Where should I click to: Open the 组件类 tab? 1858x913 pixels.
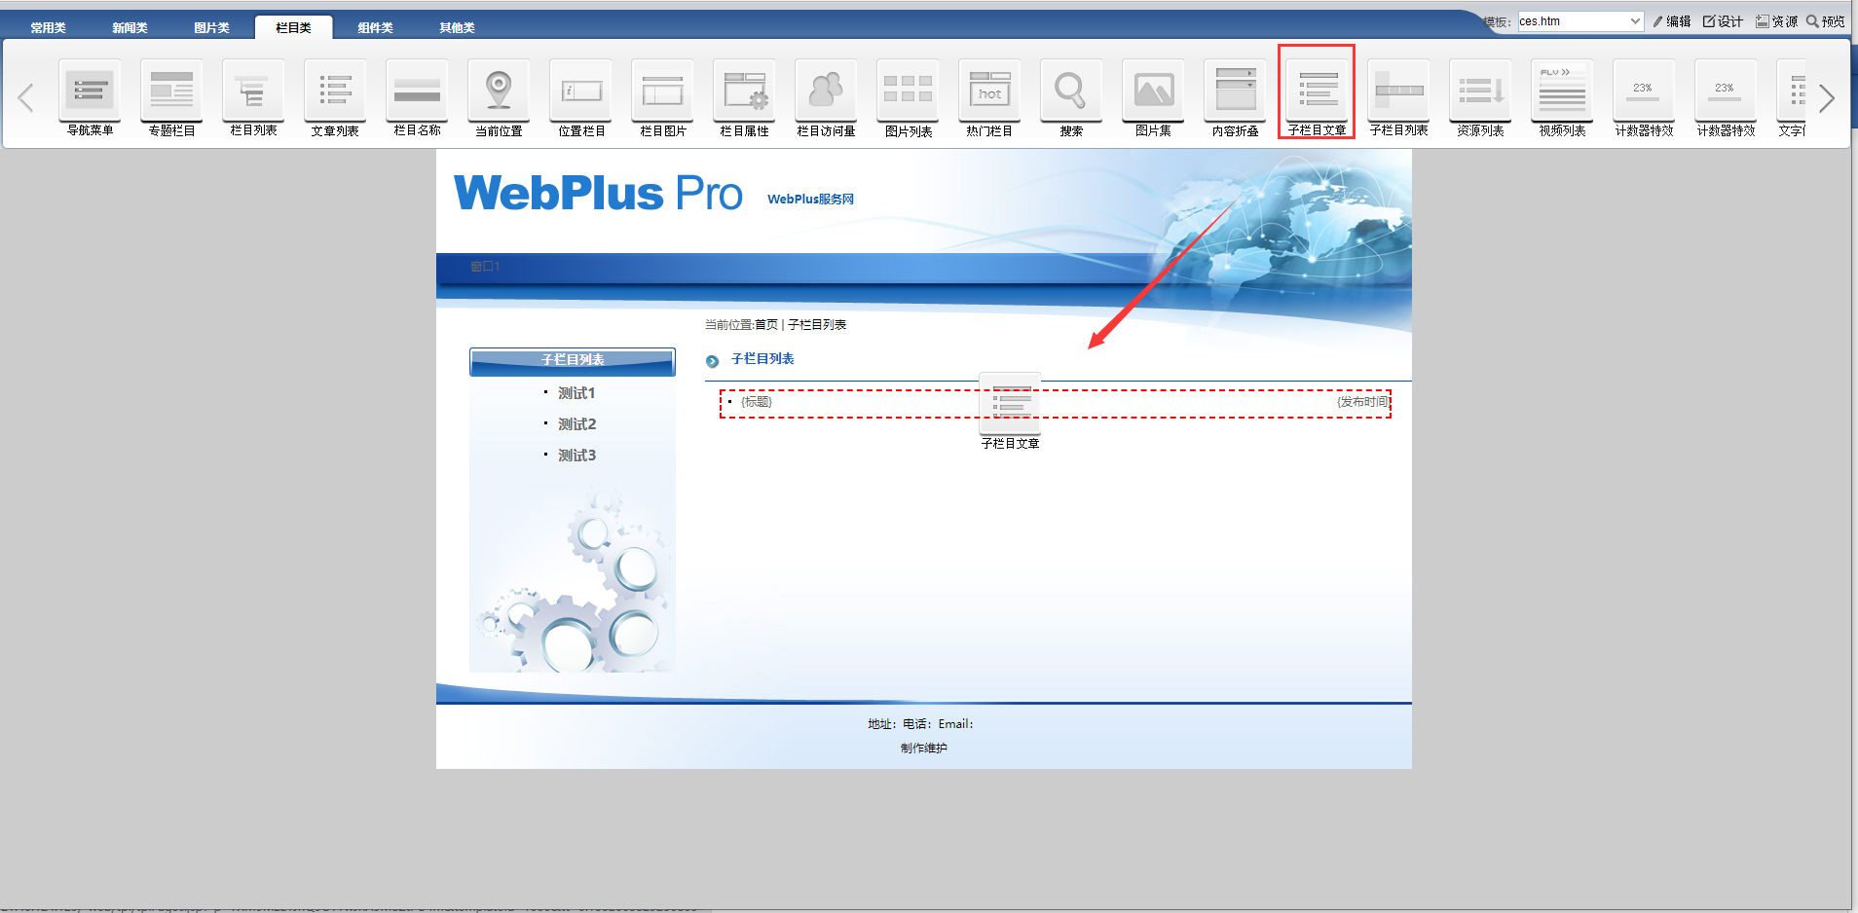coord(375,28)
